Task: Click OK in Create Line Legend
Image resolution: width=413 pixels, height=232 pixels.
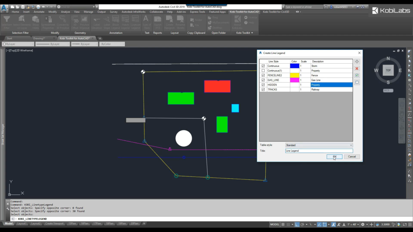Action: tap(334, 157)
